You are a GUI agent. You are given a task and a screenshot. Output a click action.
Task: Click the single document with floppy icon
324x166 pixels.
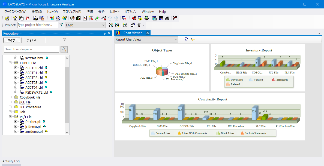click(35, 18)
